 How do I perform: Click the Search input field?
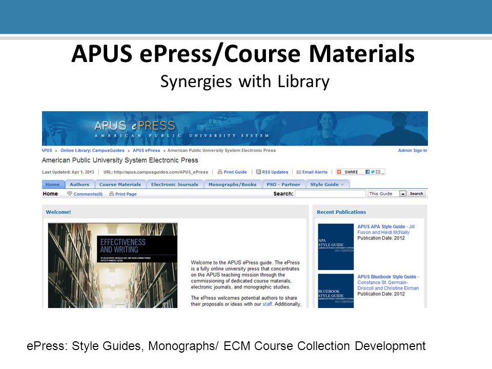tap(331, 194)
